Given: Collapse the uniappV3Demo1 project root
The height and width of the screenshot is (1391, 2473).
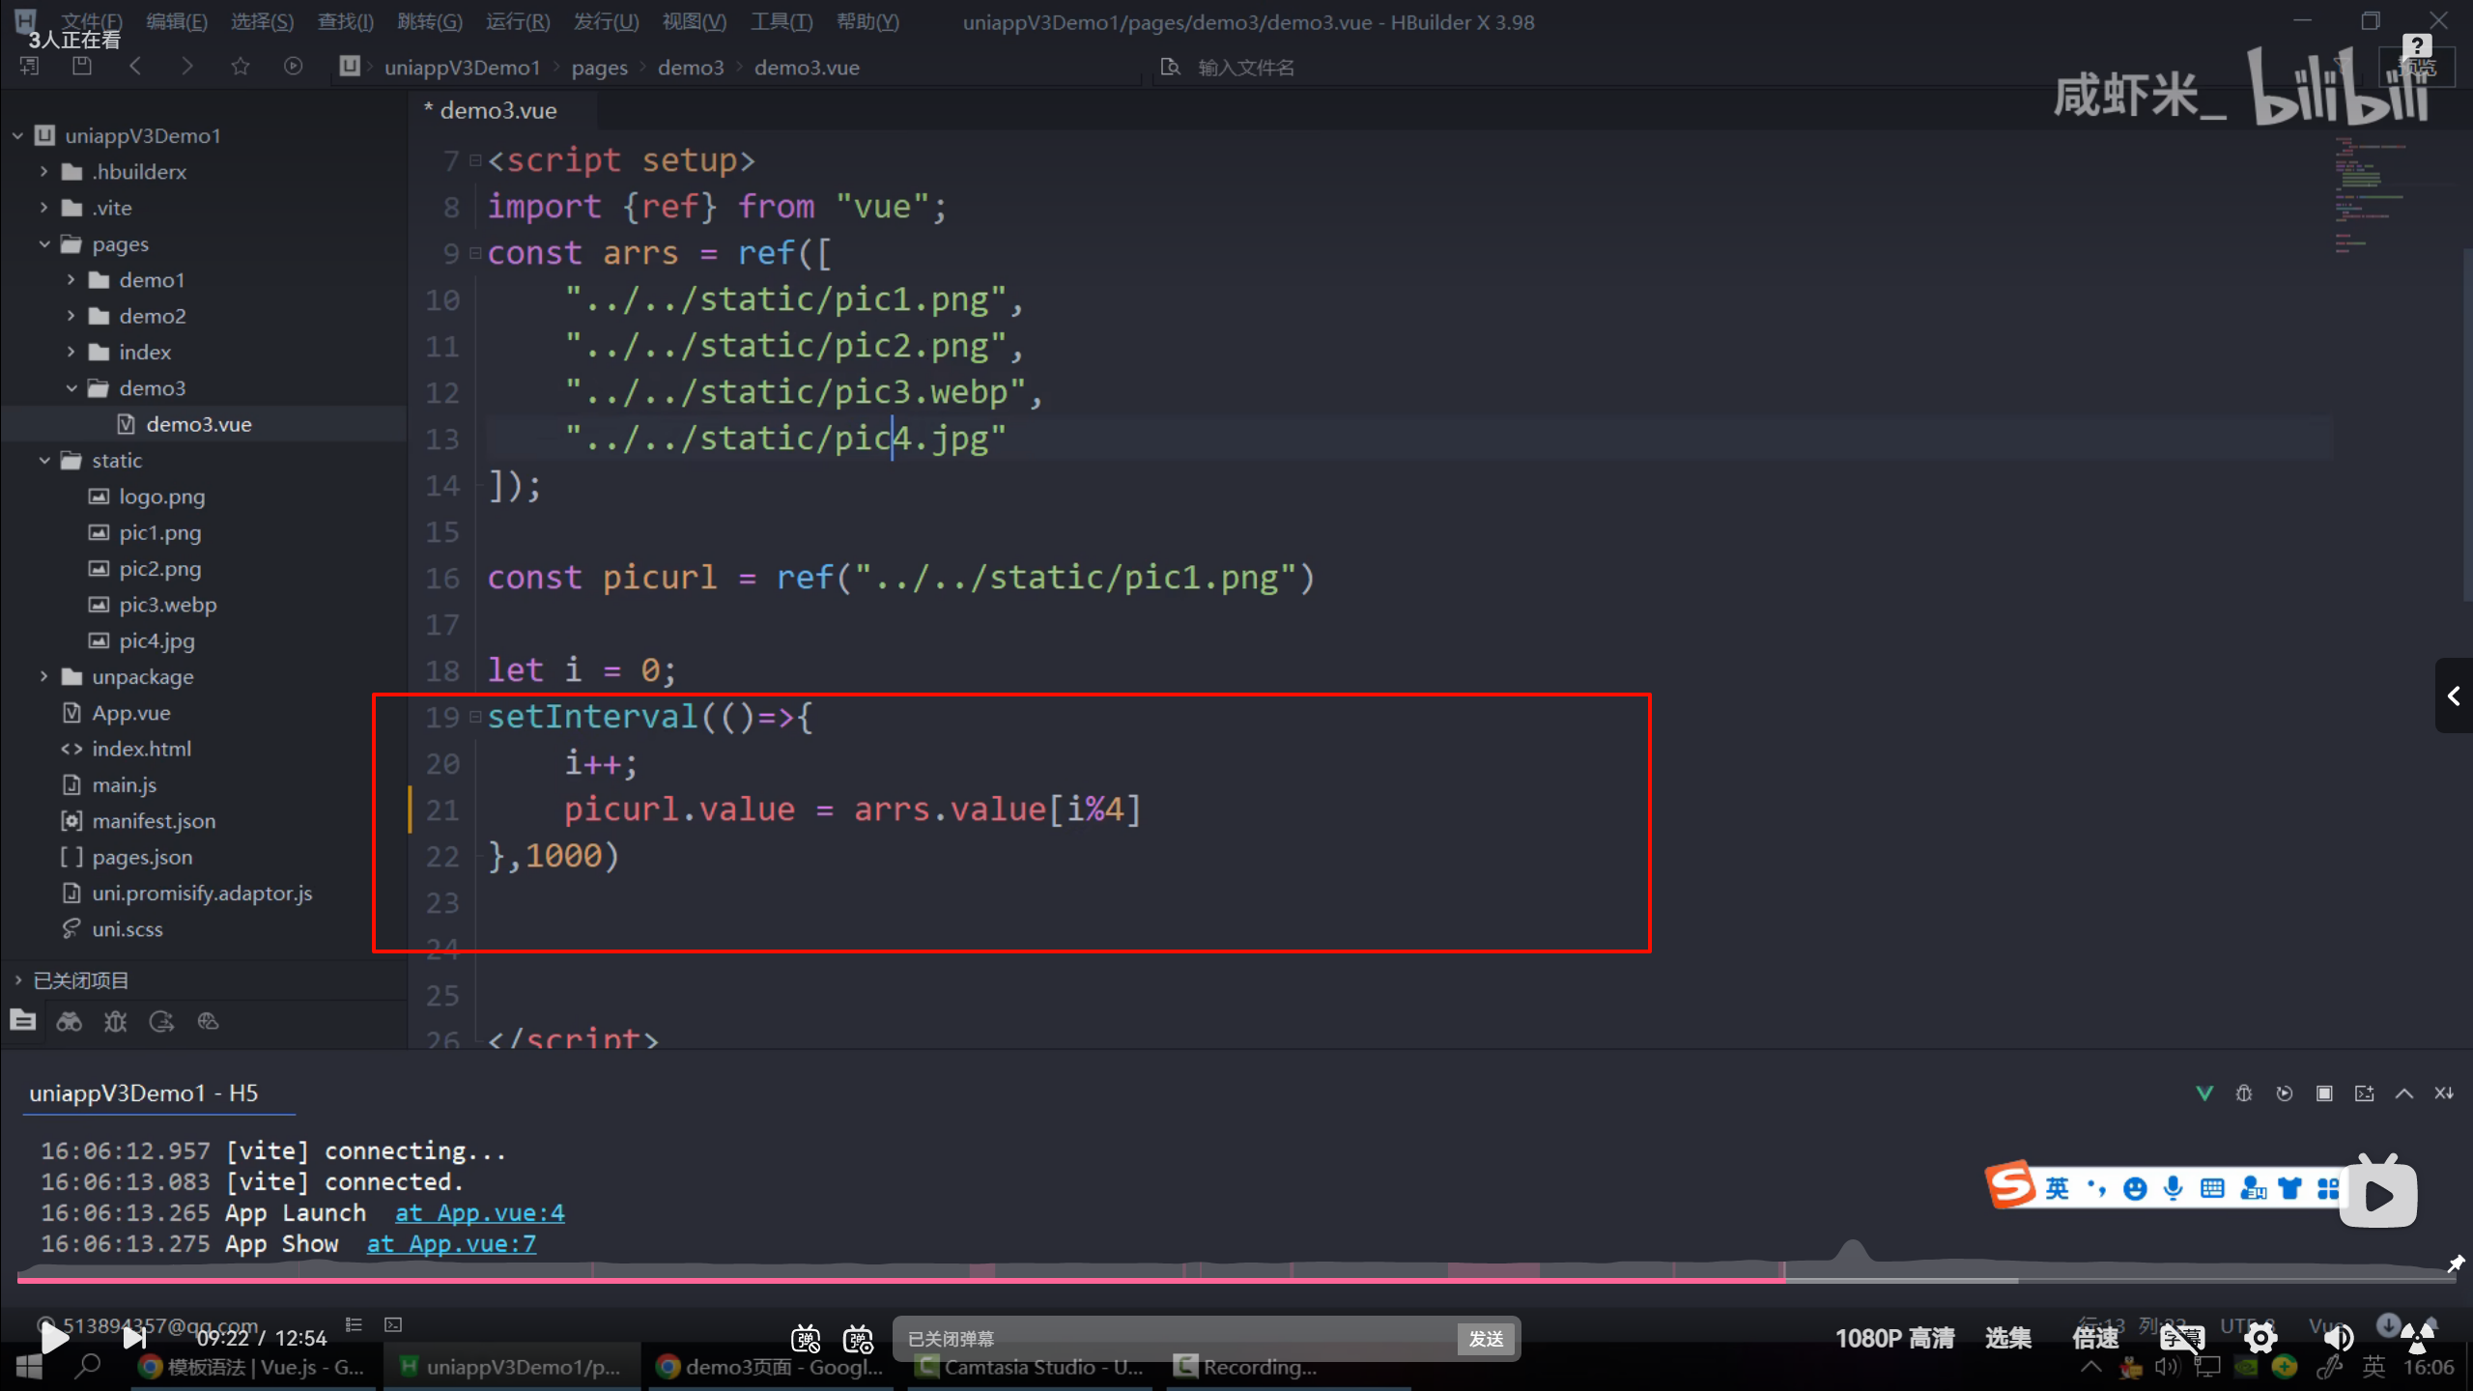Looking at the screenshot, I should 17,135.
